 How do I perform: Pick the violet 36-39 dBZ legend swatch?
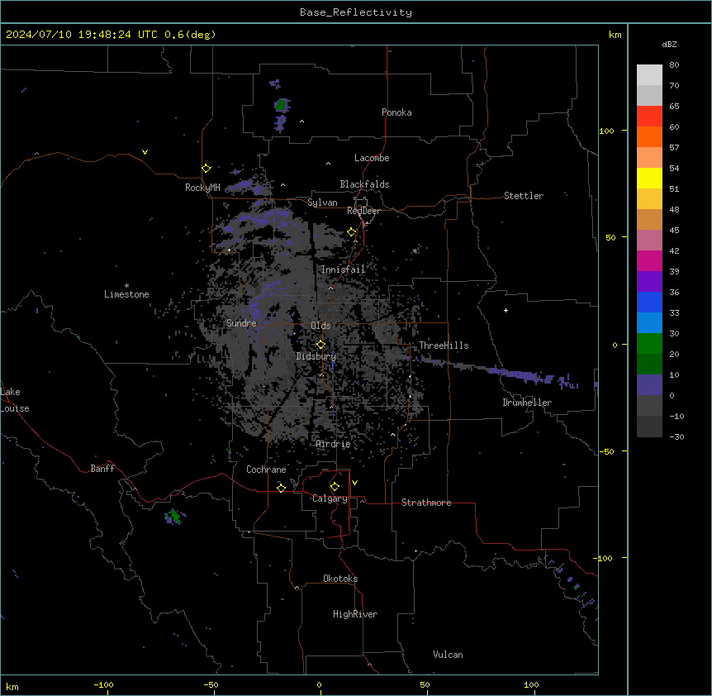(649, 282)
